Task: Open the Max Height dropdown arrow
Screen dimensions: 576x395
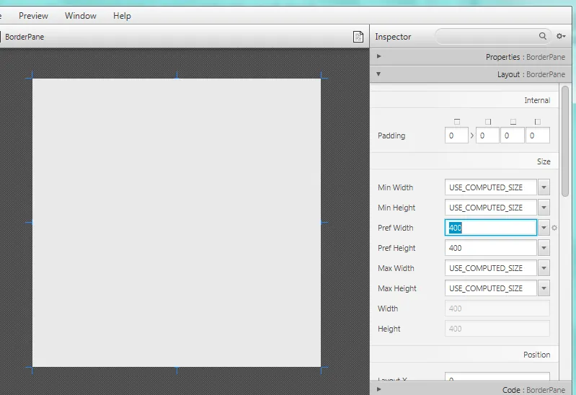Action: click(544, 288)
